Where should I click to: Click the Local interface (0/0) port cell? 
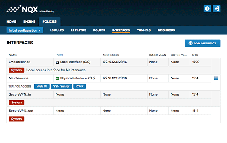point(77,62)
